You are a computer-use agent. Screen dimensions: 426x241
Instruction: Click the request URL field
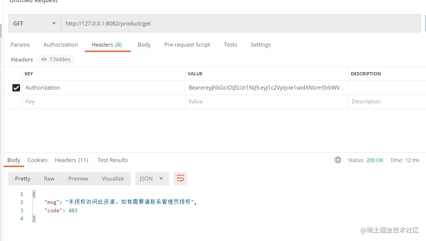click(241, 23)
